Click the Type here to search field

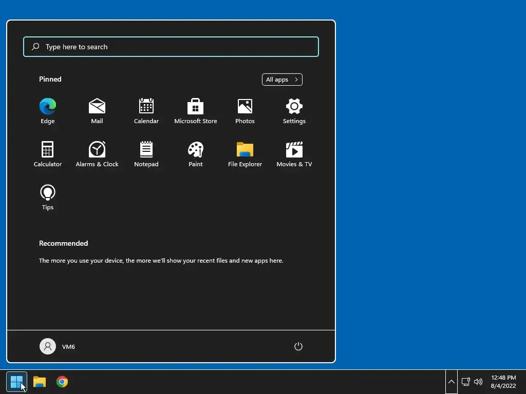point(171,47)
